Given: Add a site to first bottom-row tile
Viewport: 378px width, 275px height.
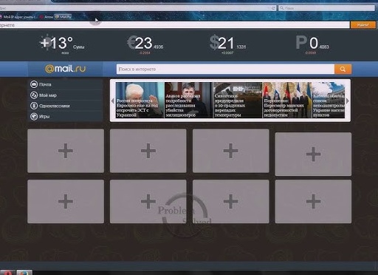Looking at the screenshot, I should pyautogui.click(x=66, y=202).
